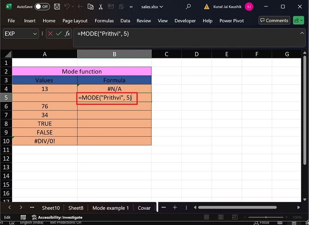Select column C header
The width and height of the screenshot is (309, 225).
pos(167,54)
